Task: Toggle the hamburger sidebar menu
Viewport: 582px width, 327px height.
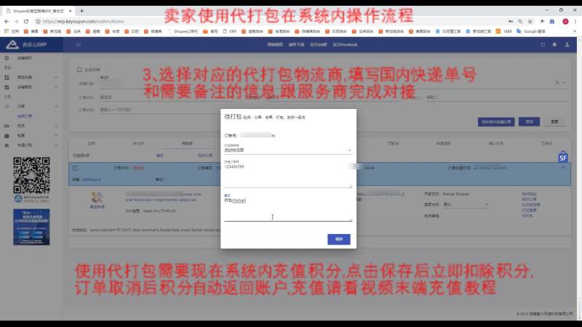Action: click(79, 44)
